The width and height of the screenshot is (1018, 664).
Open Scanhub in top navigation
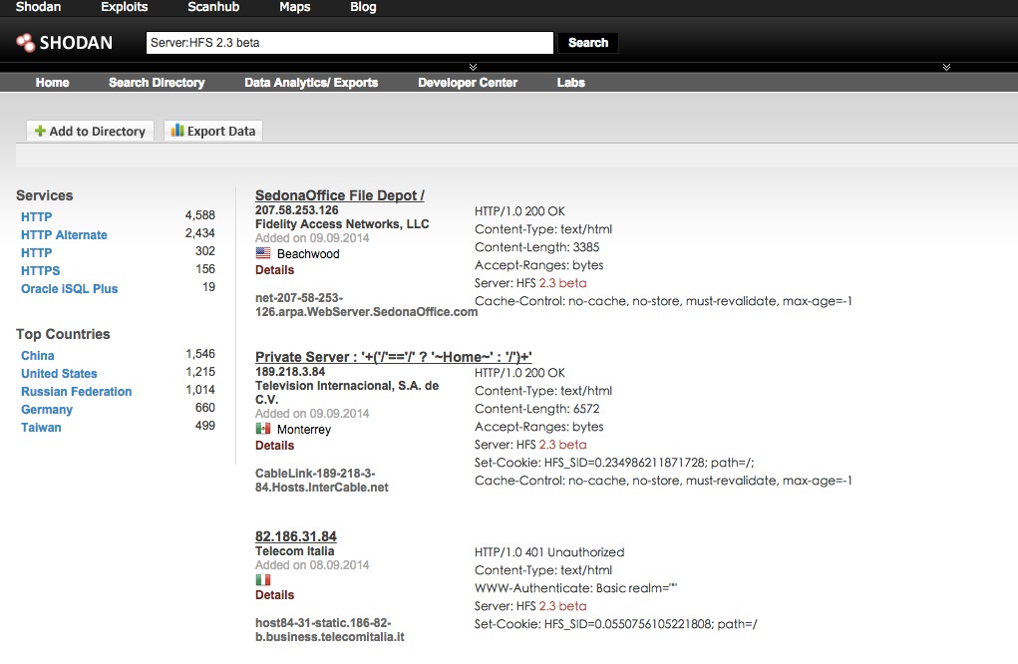point(213,7)
